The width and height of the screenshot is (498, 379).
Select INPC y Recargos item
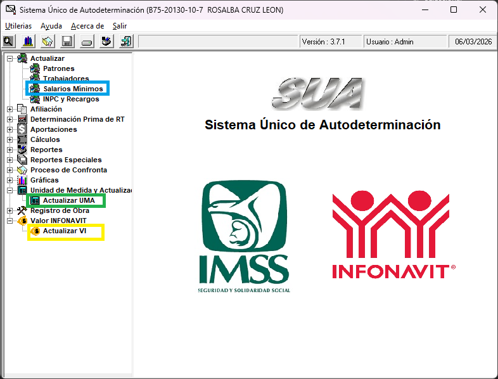pos(71,99)
